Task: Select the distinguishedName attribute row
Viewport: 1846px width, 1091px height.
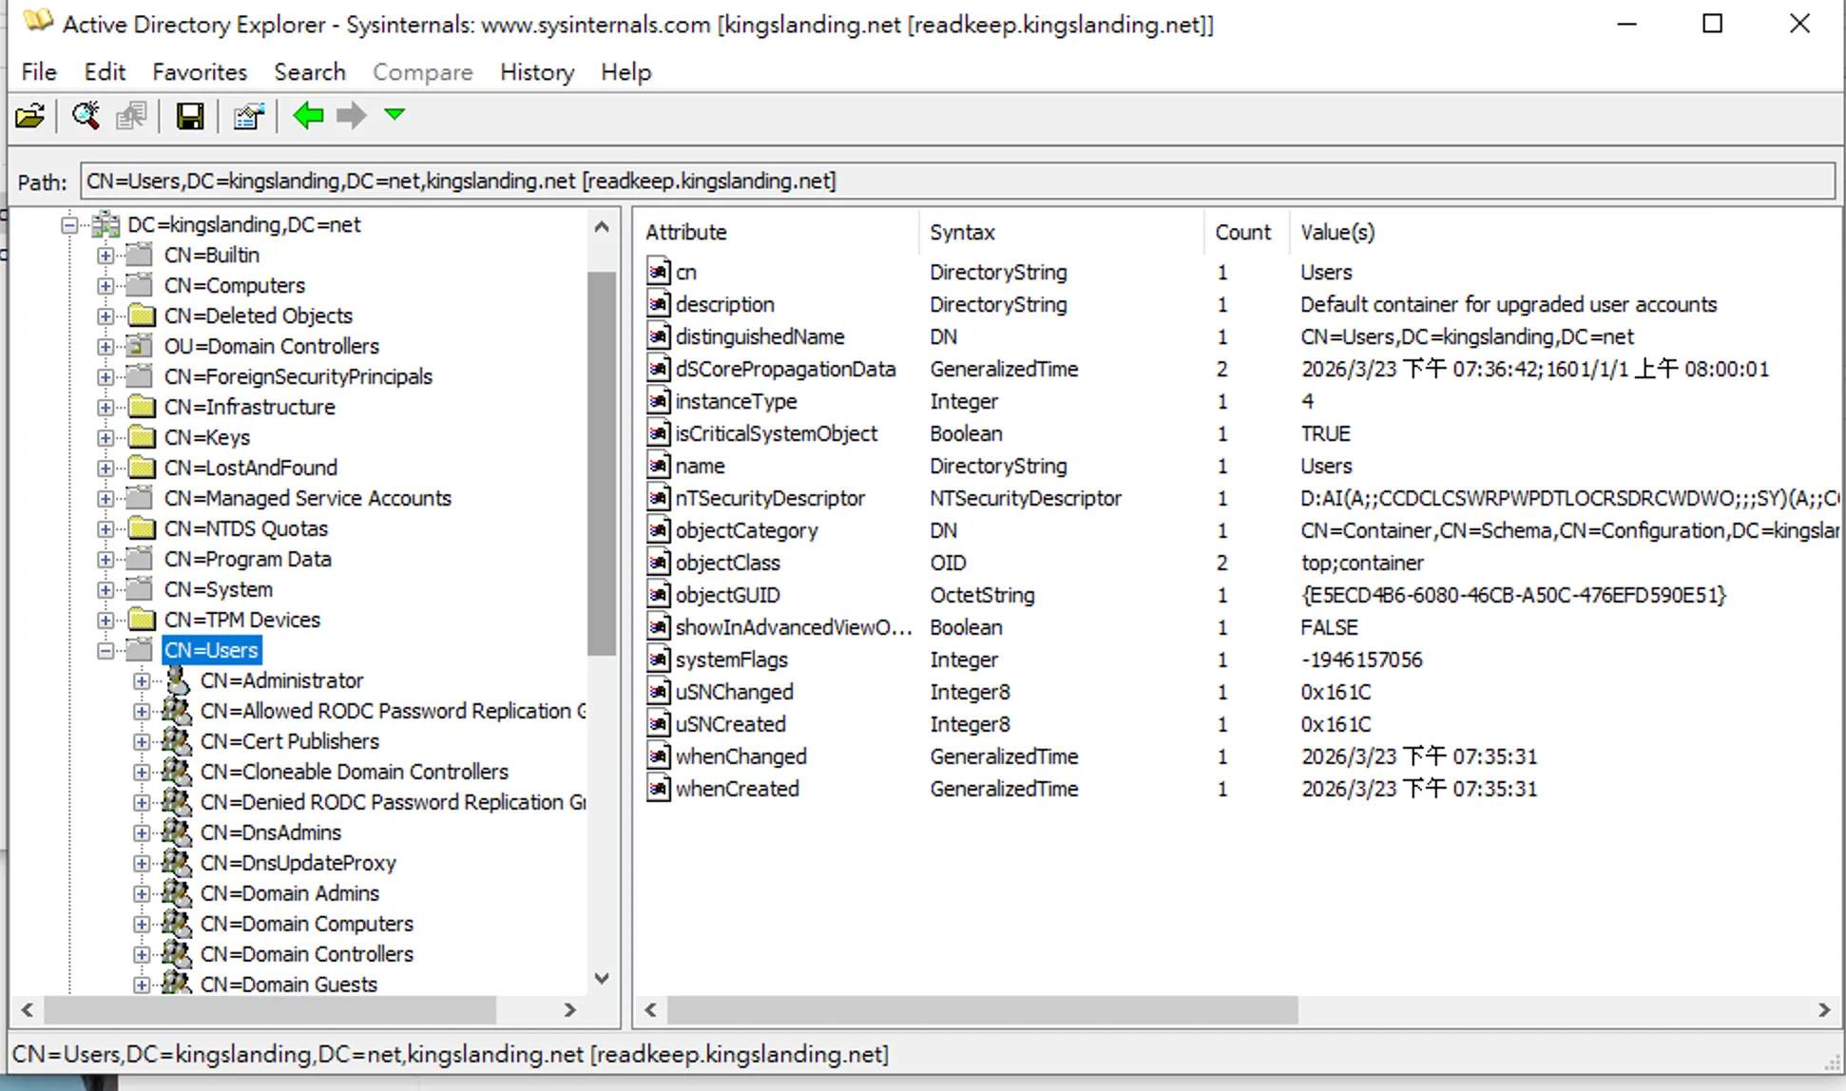Action: click(x=1241, y=336)
